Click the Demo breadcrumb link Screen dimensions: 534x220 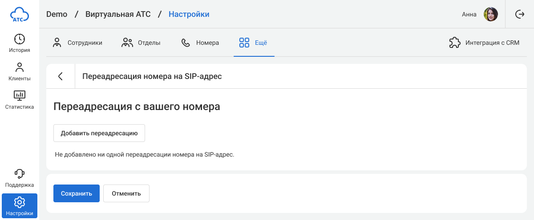pos(57,14)
